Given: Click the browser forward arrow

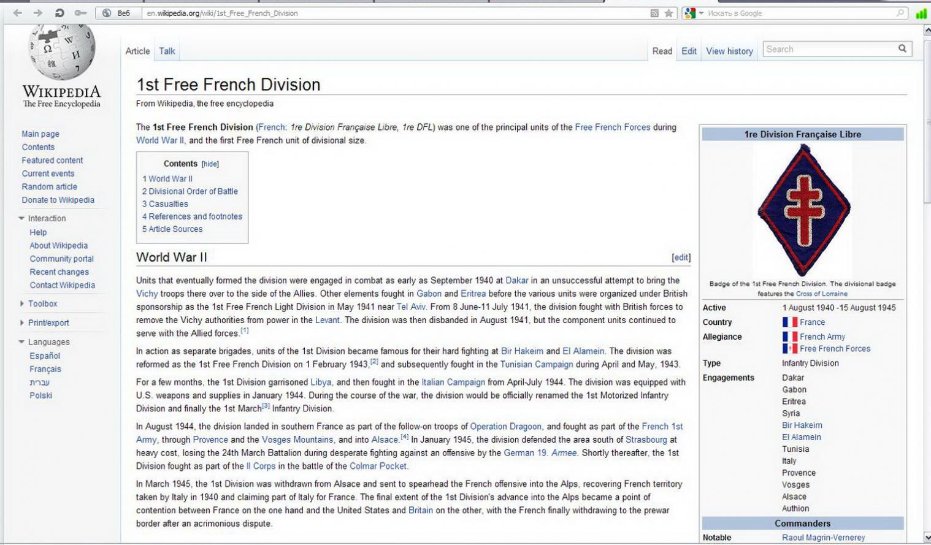Looking at the screenshot, I should tap(38, 13).
